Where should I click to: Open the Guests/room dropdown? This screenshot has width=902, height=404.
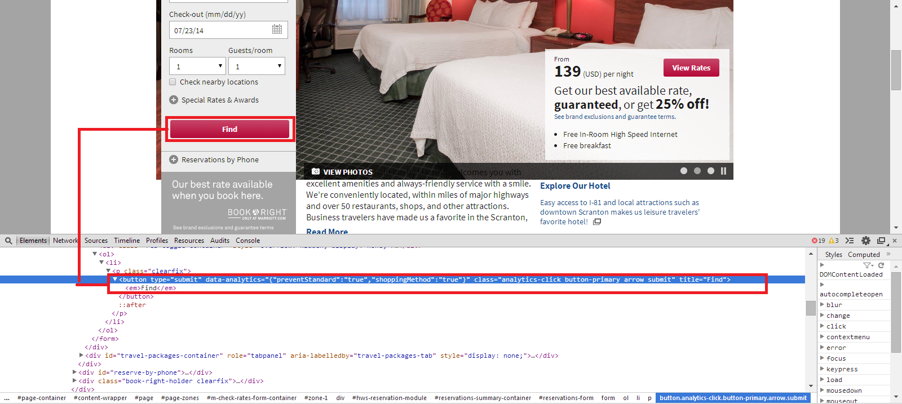(x=257, y=66)
